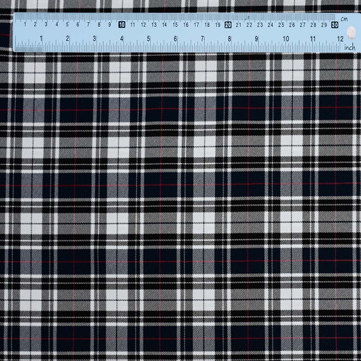Click the 1 inch mark on ruler
The image size is (361, 361).
(41, 39)
